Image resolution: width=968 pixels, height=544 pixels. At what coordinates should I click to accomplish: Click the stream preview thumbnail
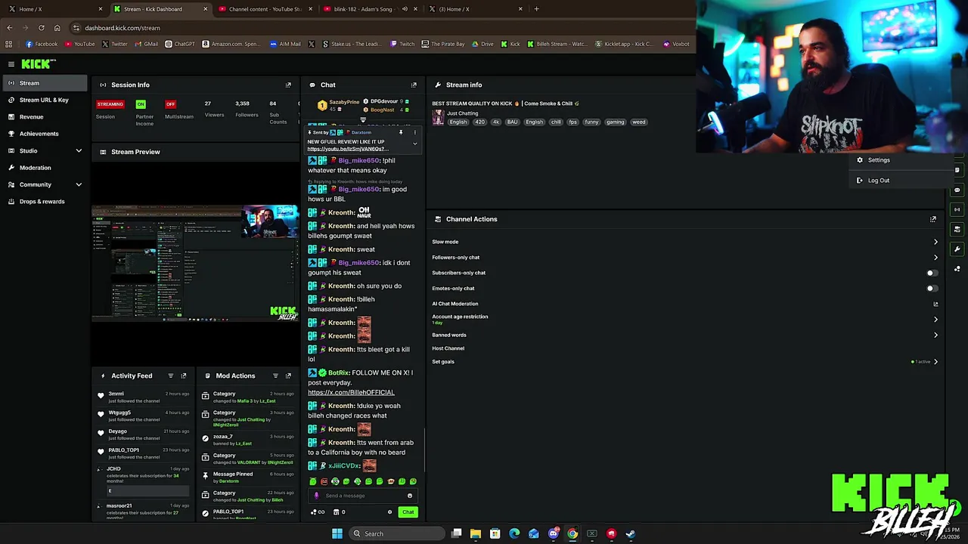click(195, 262)
